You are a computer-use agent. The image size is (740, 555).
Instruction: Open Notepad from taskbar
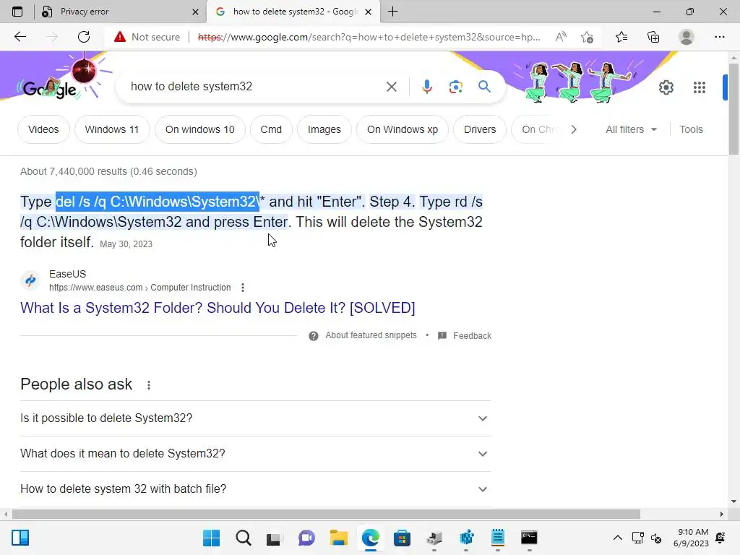pos(497,538)
